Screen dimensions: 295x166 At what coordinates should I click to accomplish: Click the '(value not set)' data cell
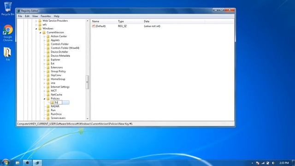click(x=152, y=26)
